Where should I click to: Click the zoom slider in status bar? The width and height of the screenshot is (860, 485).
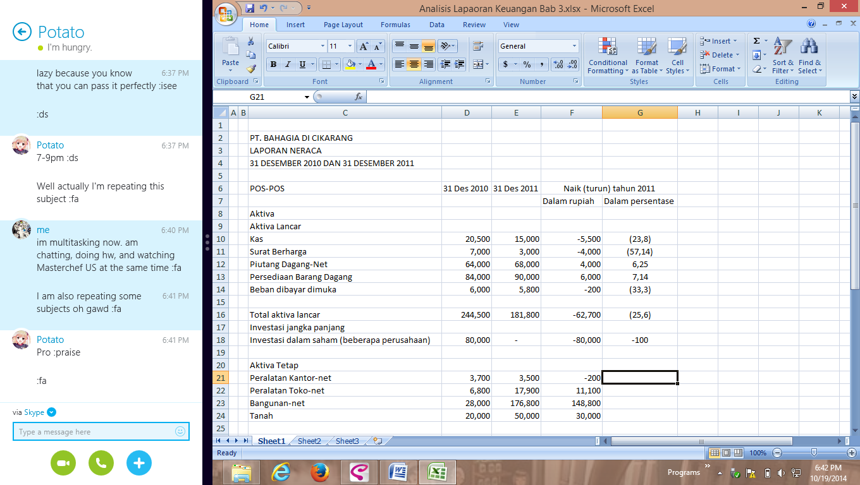[814, 453]
